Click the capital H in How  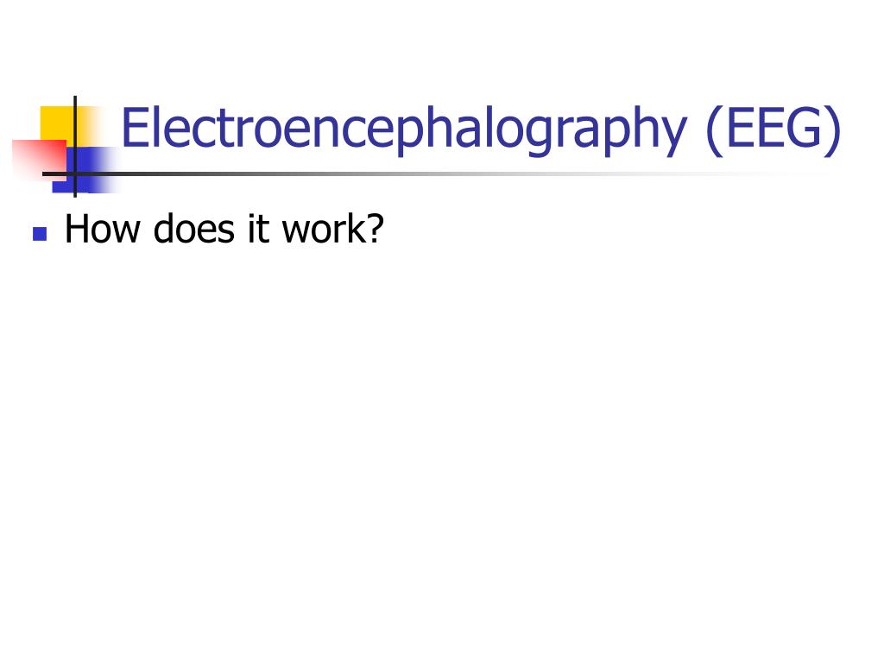click(79, 229)
